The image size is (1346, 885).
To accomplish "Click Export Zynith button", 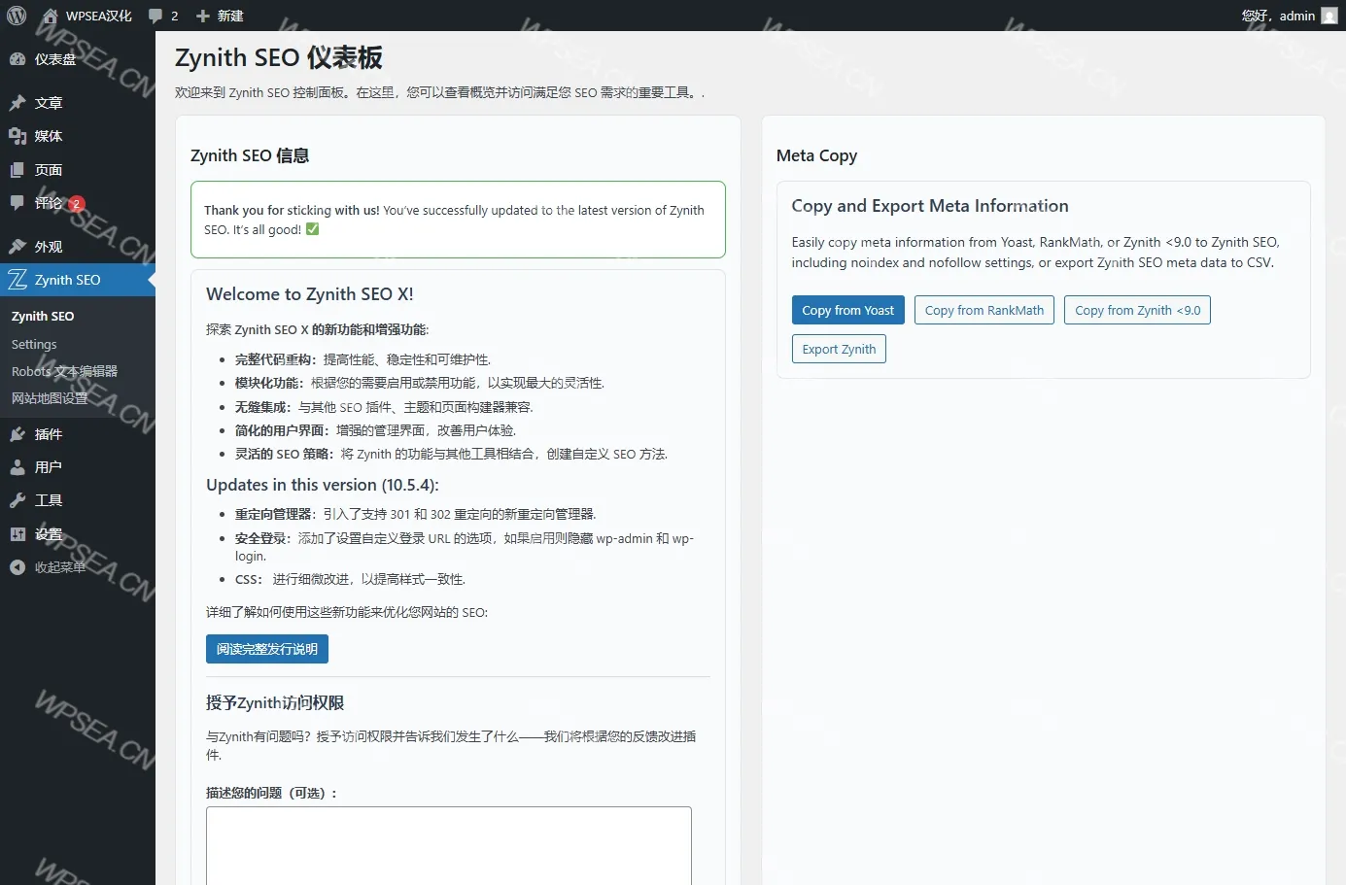I will [x=839, y=349].
